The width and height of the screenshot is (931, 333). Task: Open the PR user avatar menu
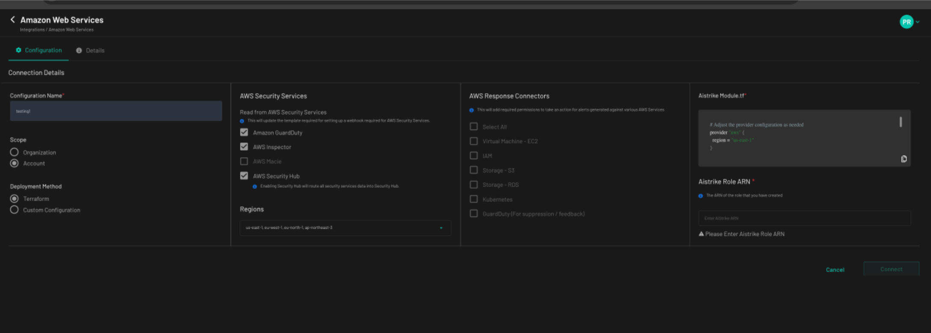tap(906, 22)
